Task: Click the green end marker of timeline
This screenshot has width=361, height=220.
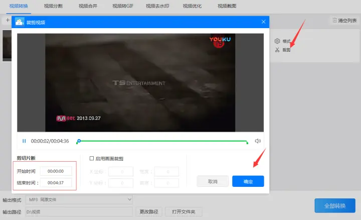Action: (247, 143)
